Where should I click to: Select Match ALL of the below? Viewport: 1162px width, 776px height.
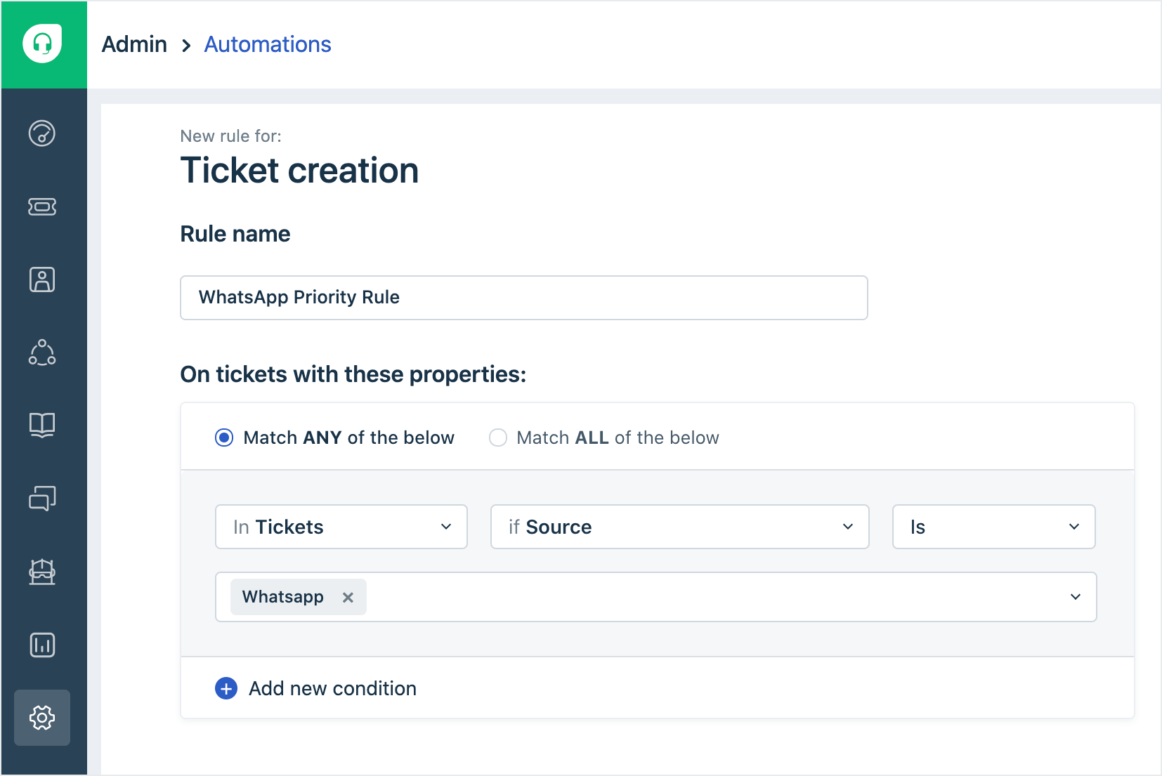[498, 437]
